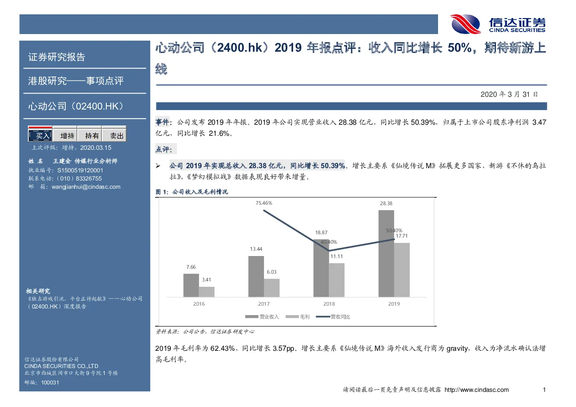Click the 营业收入 legend swatch
The height and width of the screenshot is (407, 576).
[252, 317]
